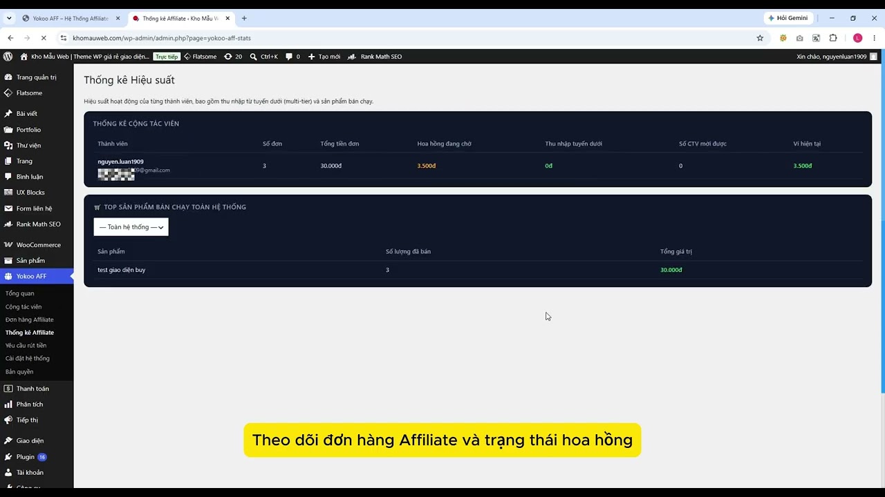Image resolution: width=885 pixels, height=497 pixels.
Task: Open the Rank Math SEO admin bar item
Action: tap(374, 57)
